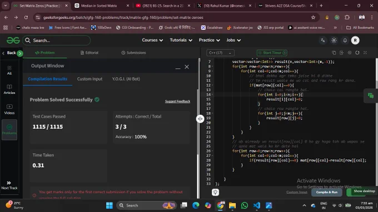Image resolution: width=378 pixels, height=212 pixels.
Task: Switch to the Problem tab
Action: (x=45, y=53)
